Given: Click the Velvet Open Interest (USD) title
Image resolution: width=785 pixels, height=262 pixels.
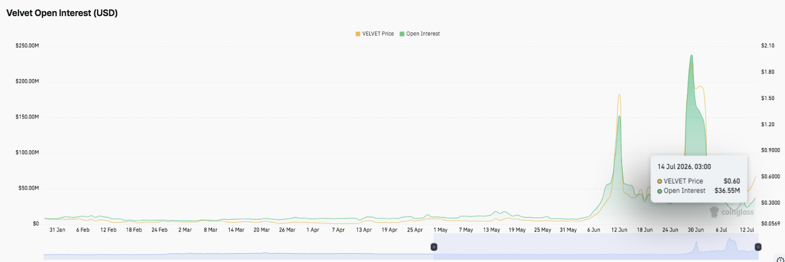Looking at the screenshot, I should point(62,13).
